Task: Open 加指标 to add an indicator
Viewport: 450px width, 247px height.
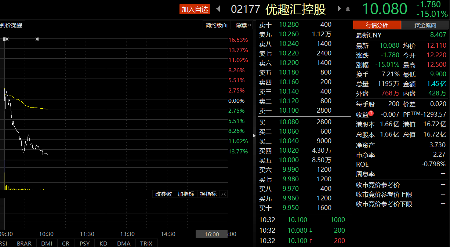Action: pyautogui.click(x=186, y=194)
